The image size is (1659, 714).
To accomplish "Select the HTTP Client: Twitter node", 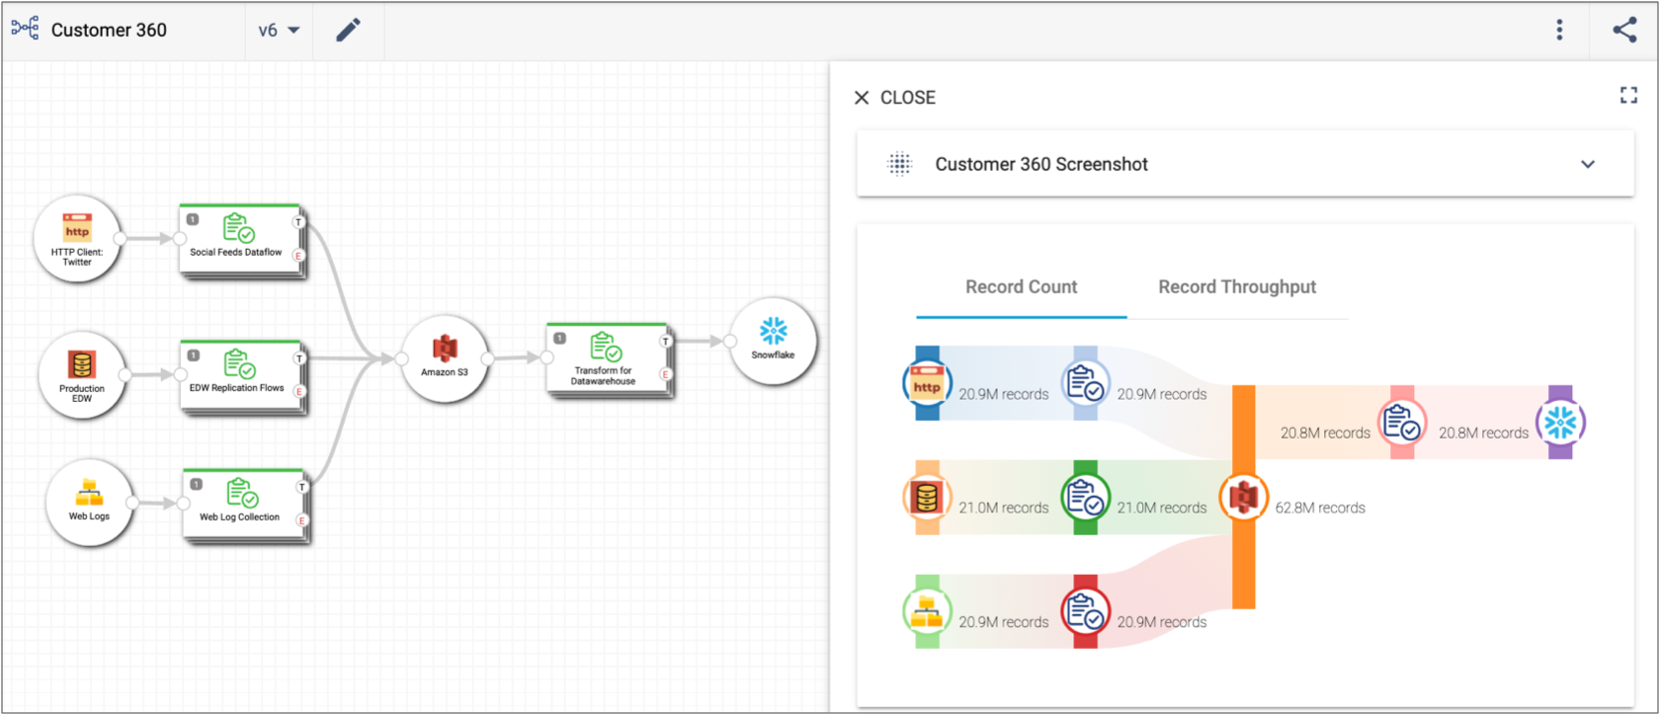I will 77,238.
